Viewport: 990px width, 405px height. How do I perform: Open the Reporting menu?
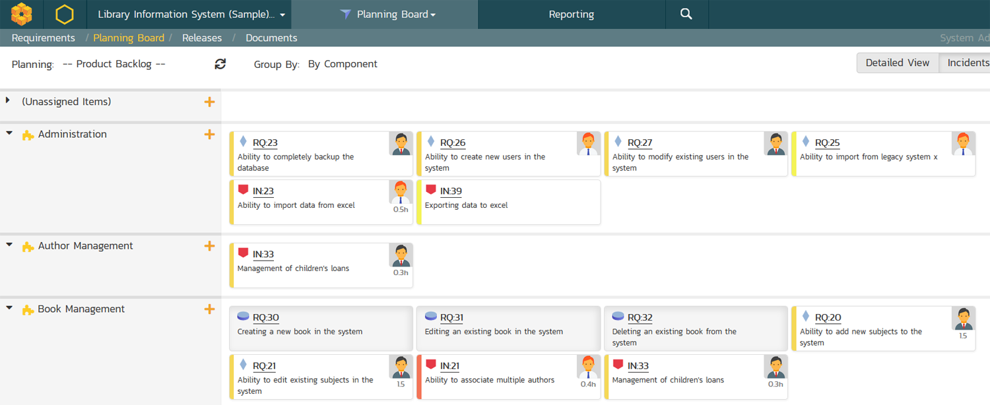(x=571, y=15)
